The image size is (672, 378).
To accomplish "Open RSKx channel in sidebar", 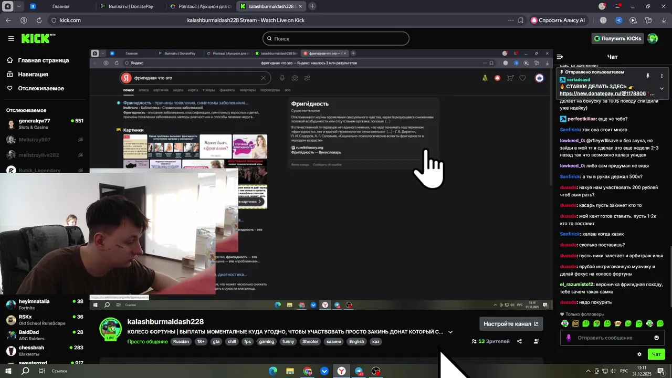I will 45,320.
